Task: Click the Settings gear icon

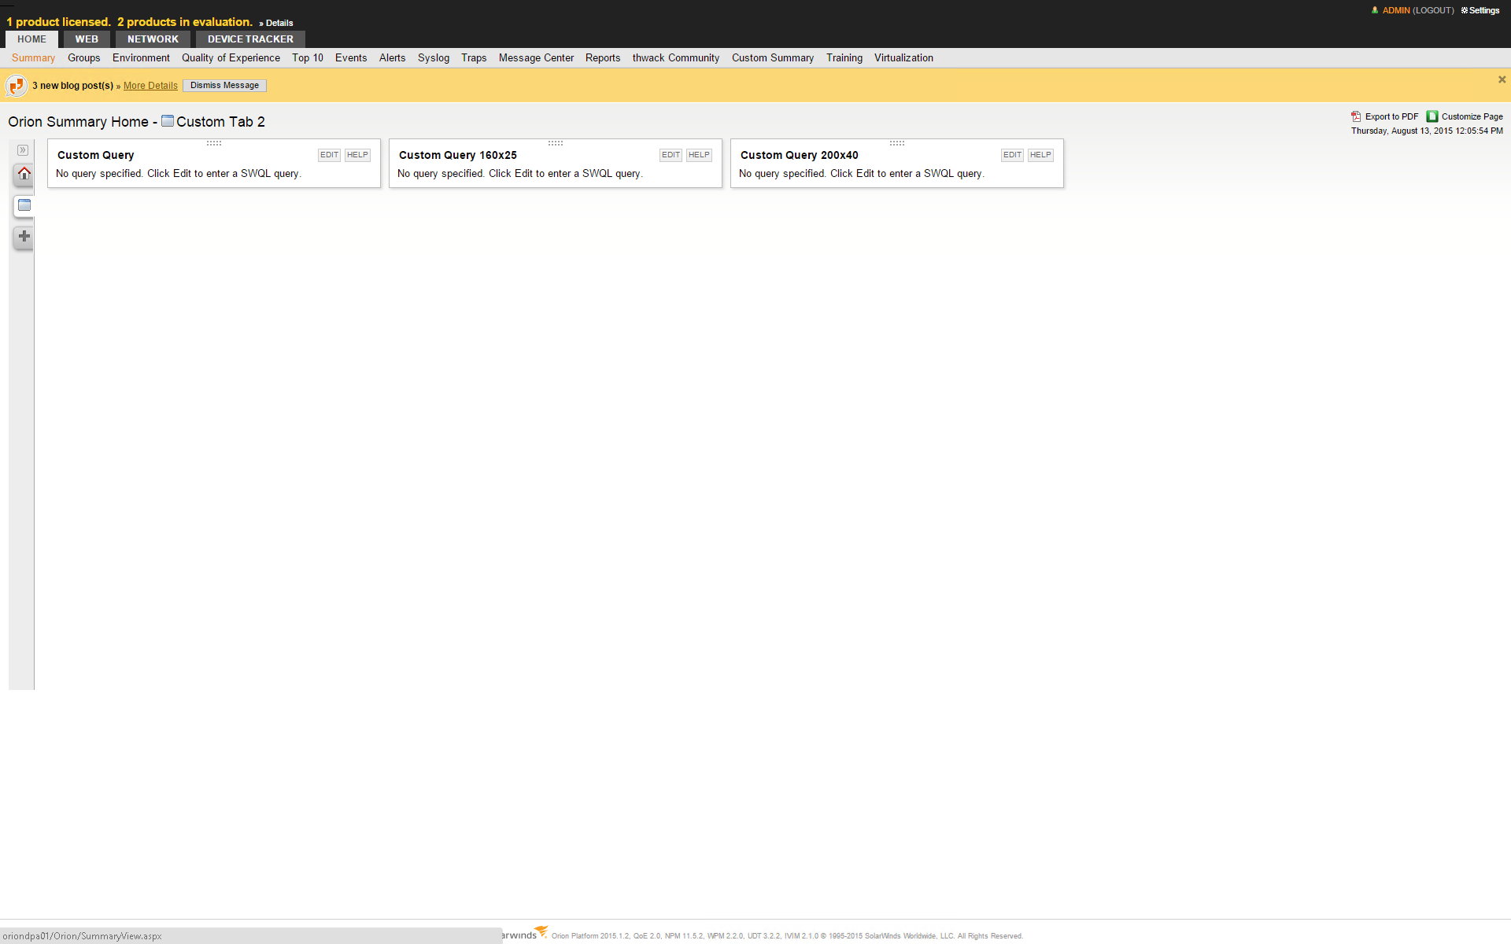Action: [x=1465, y=10]
